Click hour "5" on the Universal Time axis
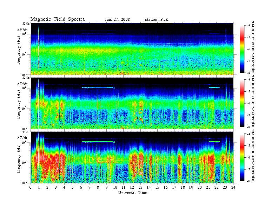Viewport: 278px width, 215px height. click(73, 188)
